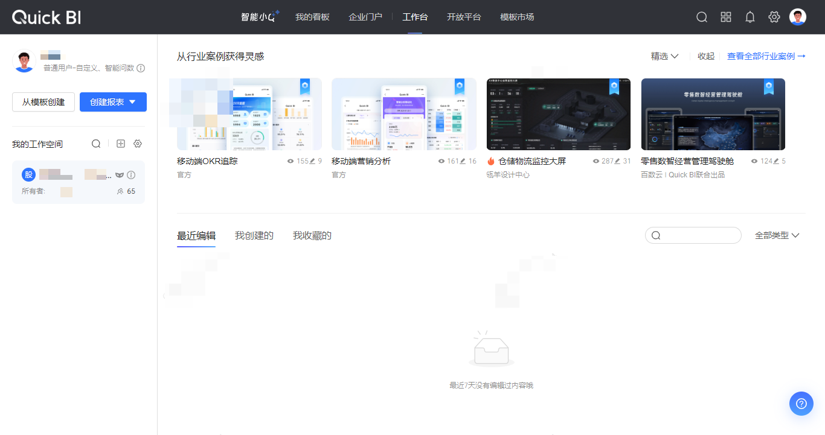Click the info icon in the workspace card
This screenshot has height=435, width=825.
[131, 175]
